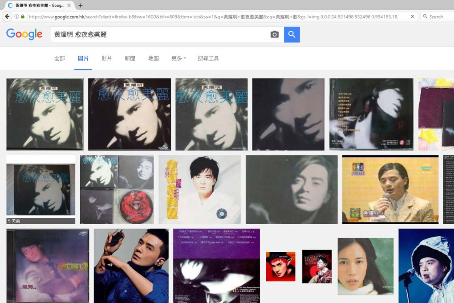Open thumbnail of singer in hooded jacket
Viewport: 454px width, 303px height.
point(426,266)
